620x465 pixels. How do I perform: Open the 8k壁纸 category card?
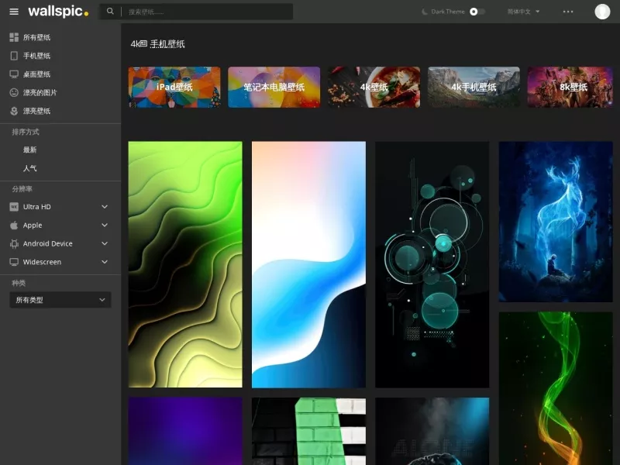coord(570,87)
